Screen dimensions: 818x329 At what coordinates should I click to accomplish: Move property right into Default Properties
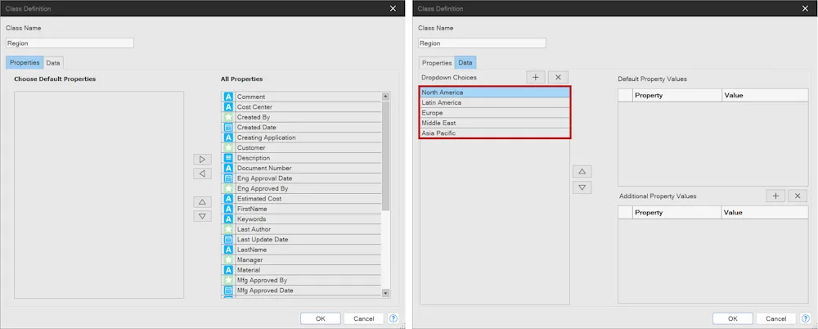[202, 160]
